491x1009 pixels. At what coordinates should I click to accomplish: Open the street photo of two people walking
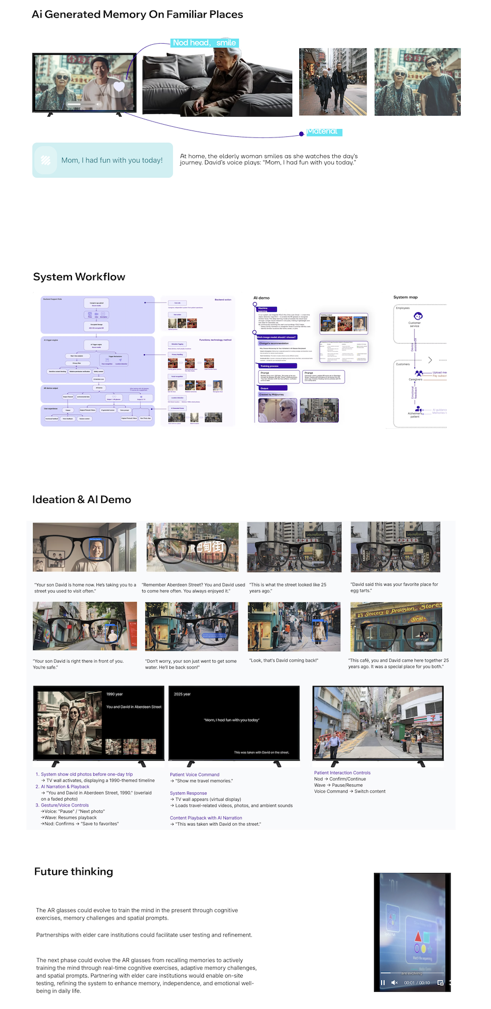tap(333, 82)
